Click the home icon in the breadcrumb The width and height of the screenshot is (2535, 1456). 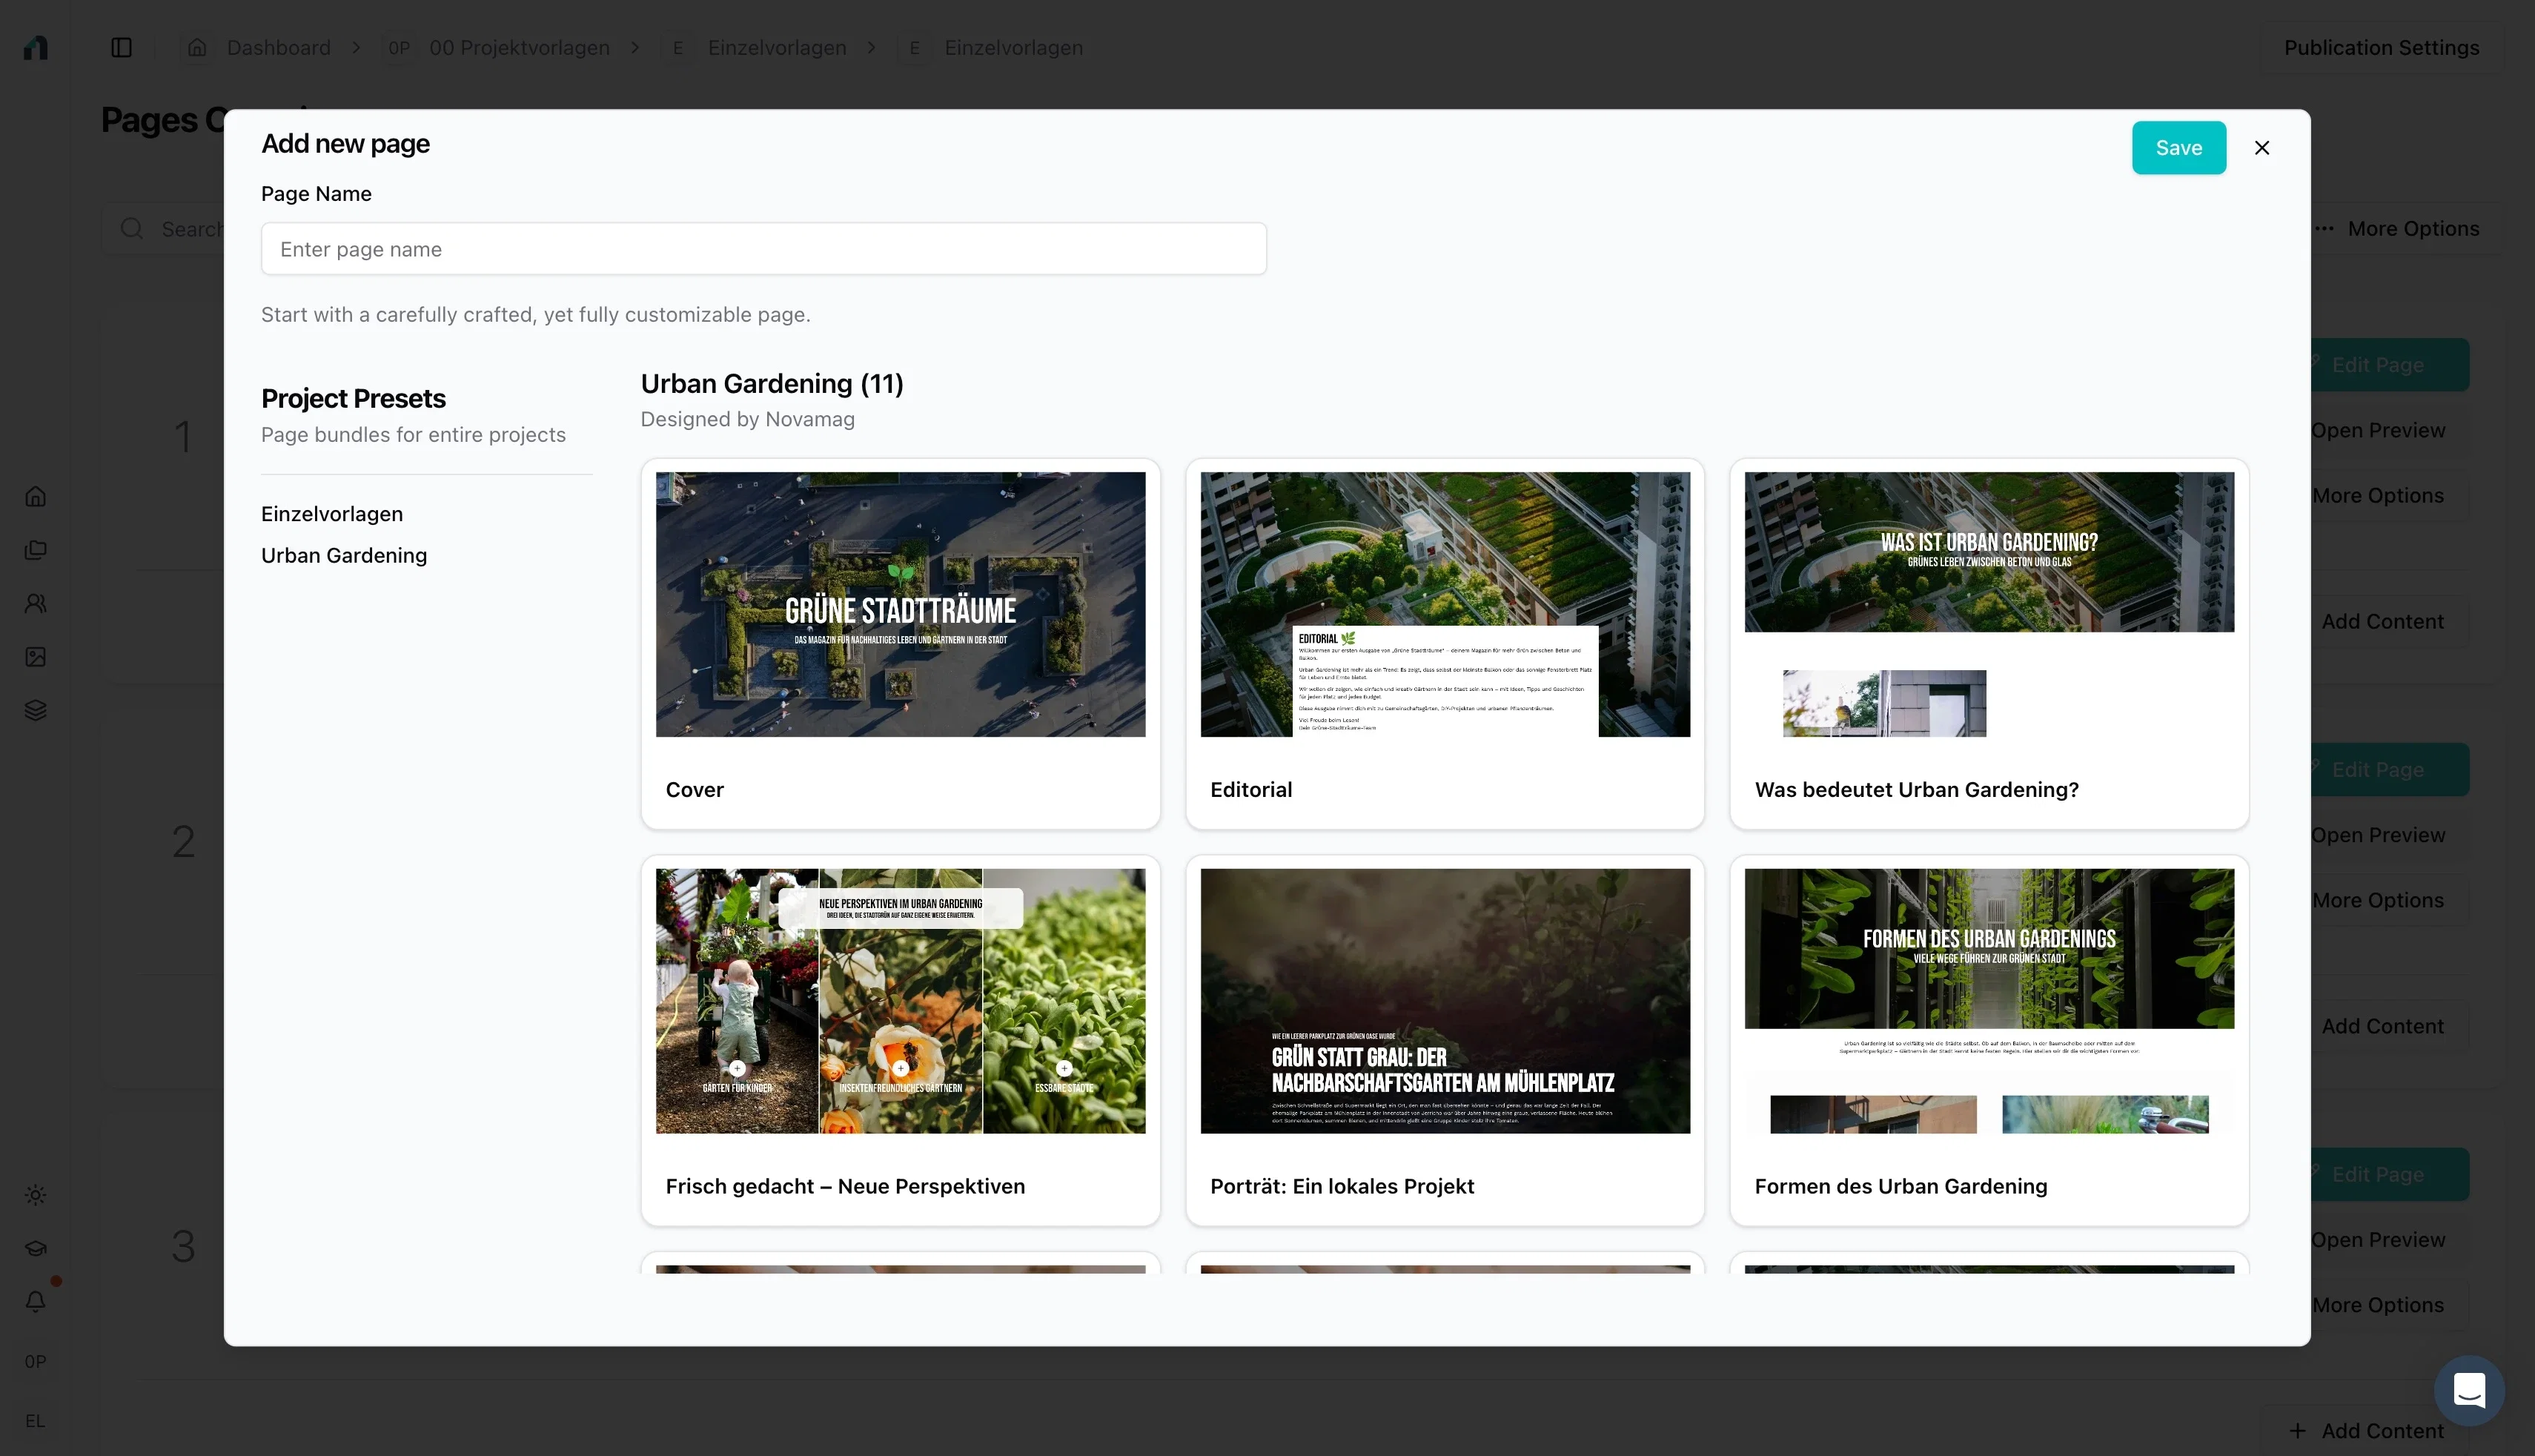click(x=197, y=47)
